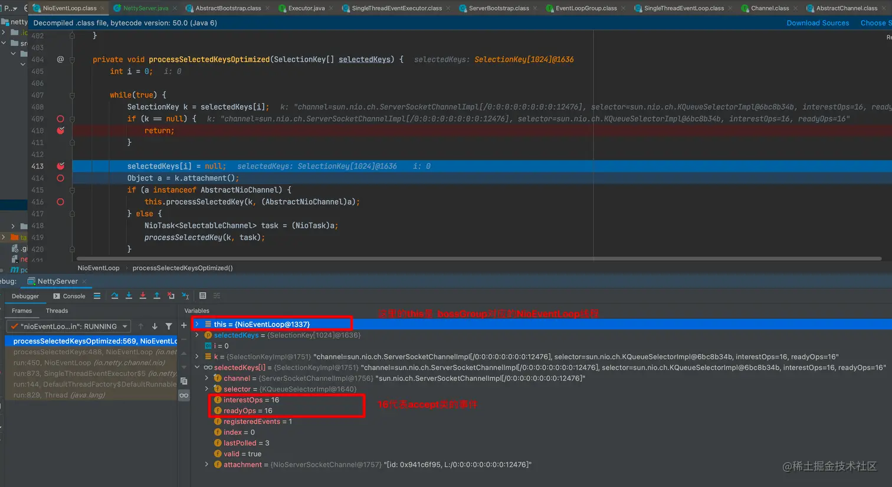The height and width of the screenshot is (487, 892).
Task: Click the duplicate watch icon
Action: pyautogui.click(x=184, y=381)
